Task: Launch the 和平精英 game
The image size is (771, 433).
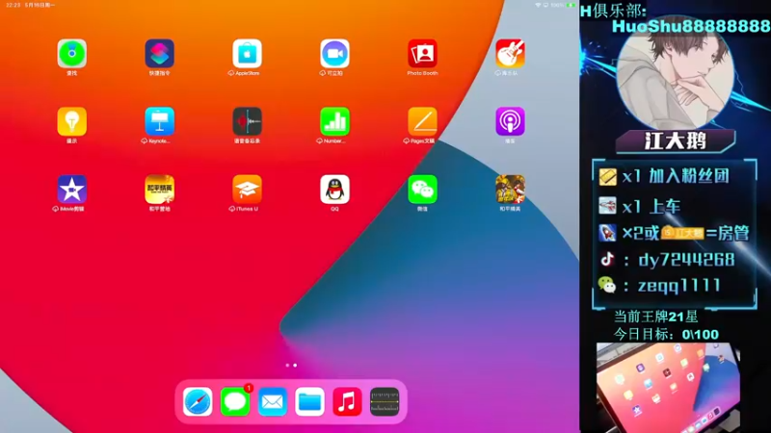Action: [510, 189]
